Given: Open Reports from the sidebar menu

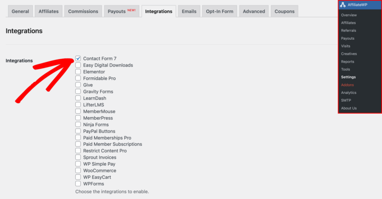Looking at the screenshot, I should (x=348, y=62).
